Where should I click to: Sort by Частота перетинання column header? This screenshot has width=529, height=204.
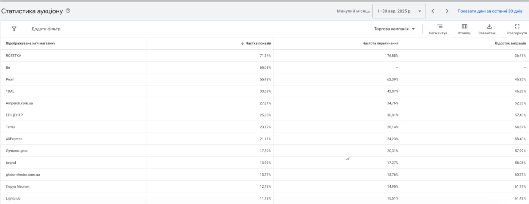(380, 43)
